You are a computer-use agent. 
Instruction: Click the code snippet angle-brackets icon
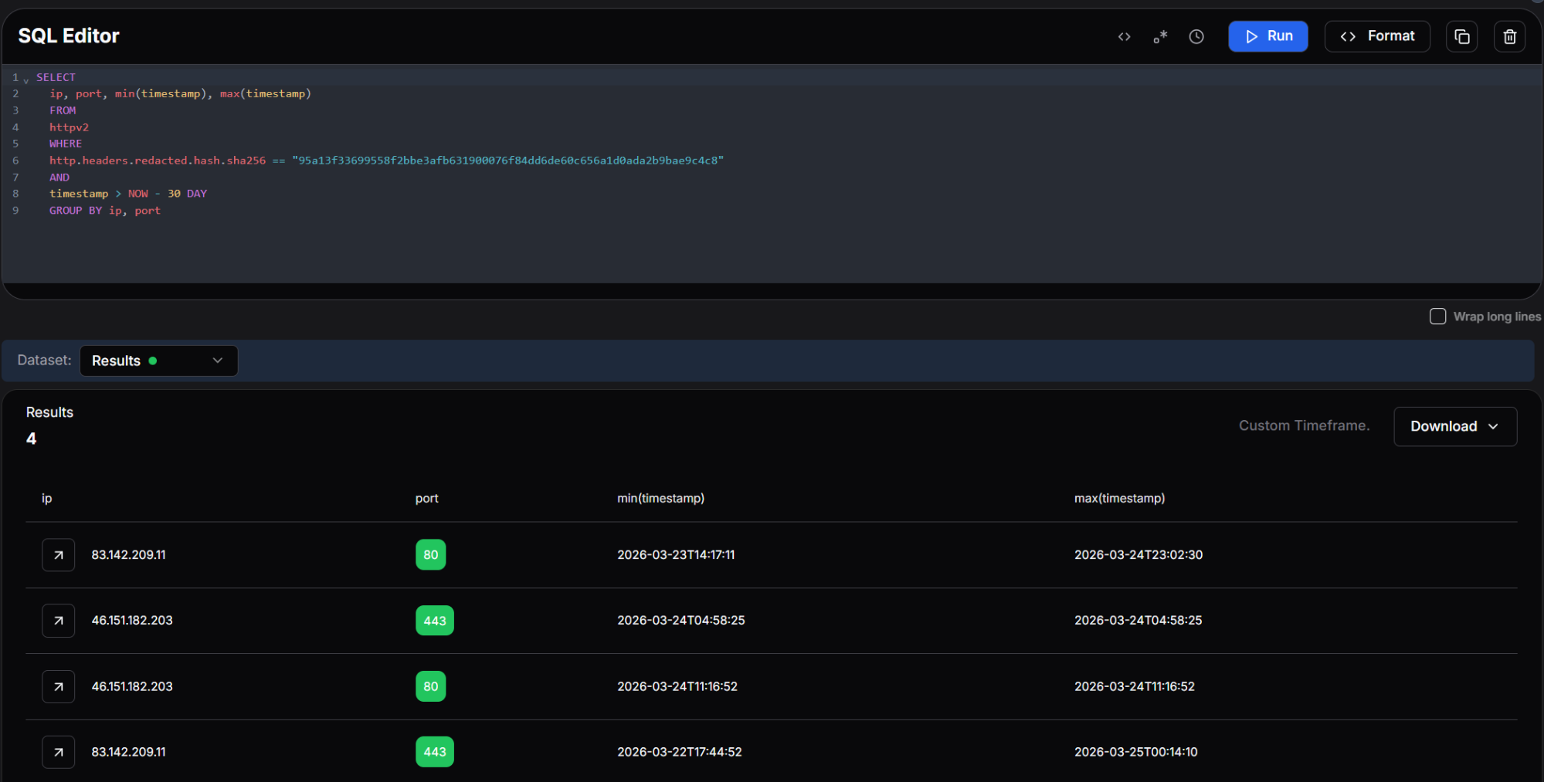coord(1124,36)
